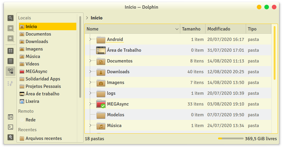The image size is (283, 148).
Task: Expand the MEGAsync folder row arrow
Action: coord(90,104)
